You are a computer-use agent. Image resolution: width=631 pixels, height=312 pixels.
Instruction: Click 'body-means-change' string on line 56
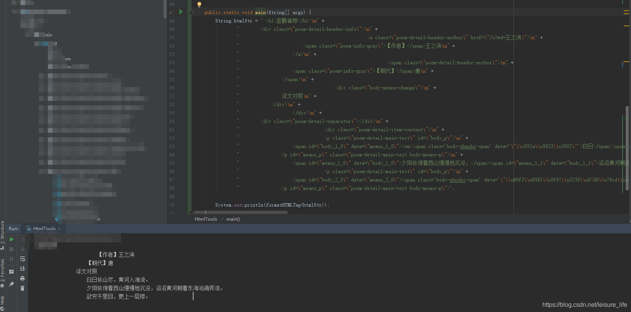[392, 88]
